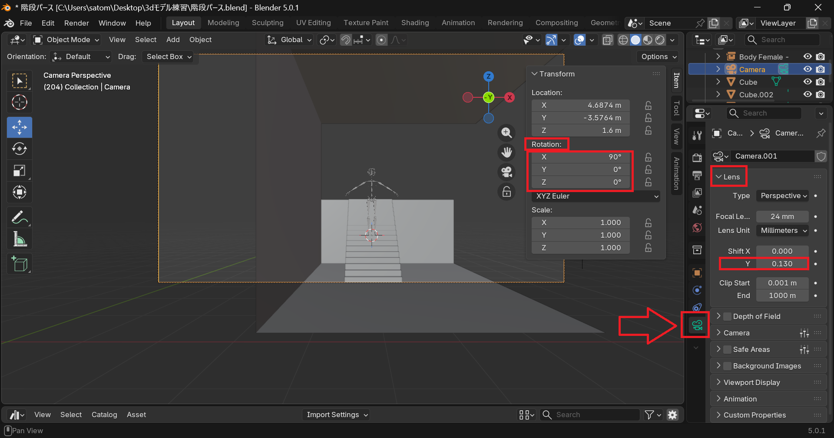Image resolution: width=834 pixels, height=438 pixels.
Task: Toggle lock on Rotation X
Action: coord(648,157)
